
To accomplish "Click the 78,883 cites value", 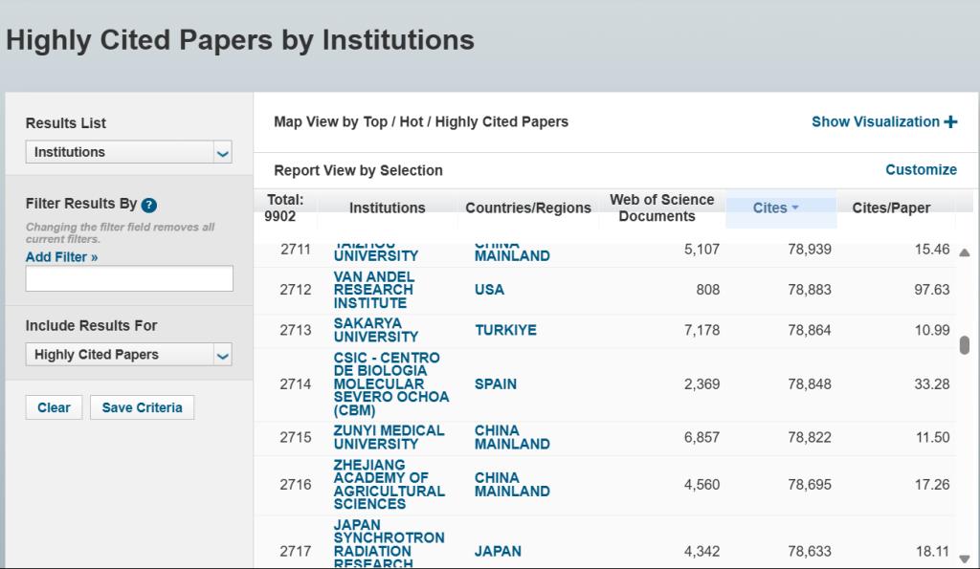I will tap(810, 290).
